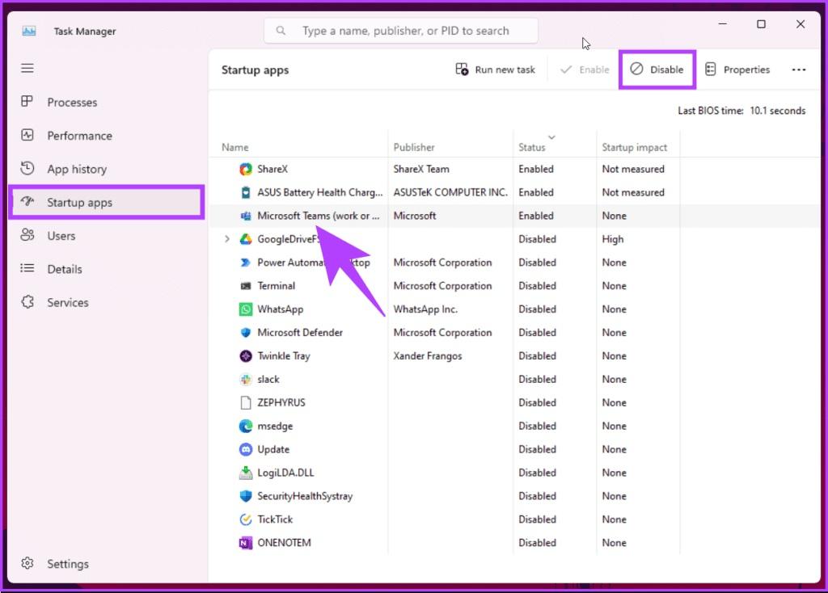
Task: Select the slack icon in startup list
Action: [x=246, y=380]
